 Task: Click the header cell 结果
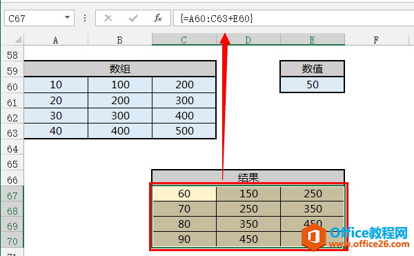click(x=248, y=177)
